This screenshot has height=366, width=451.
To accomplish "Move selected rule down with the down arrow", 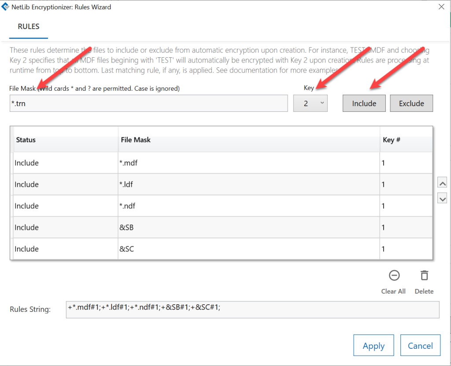I will click(442, 199).
